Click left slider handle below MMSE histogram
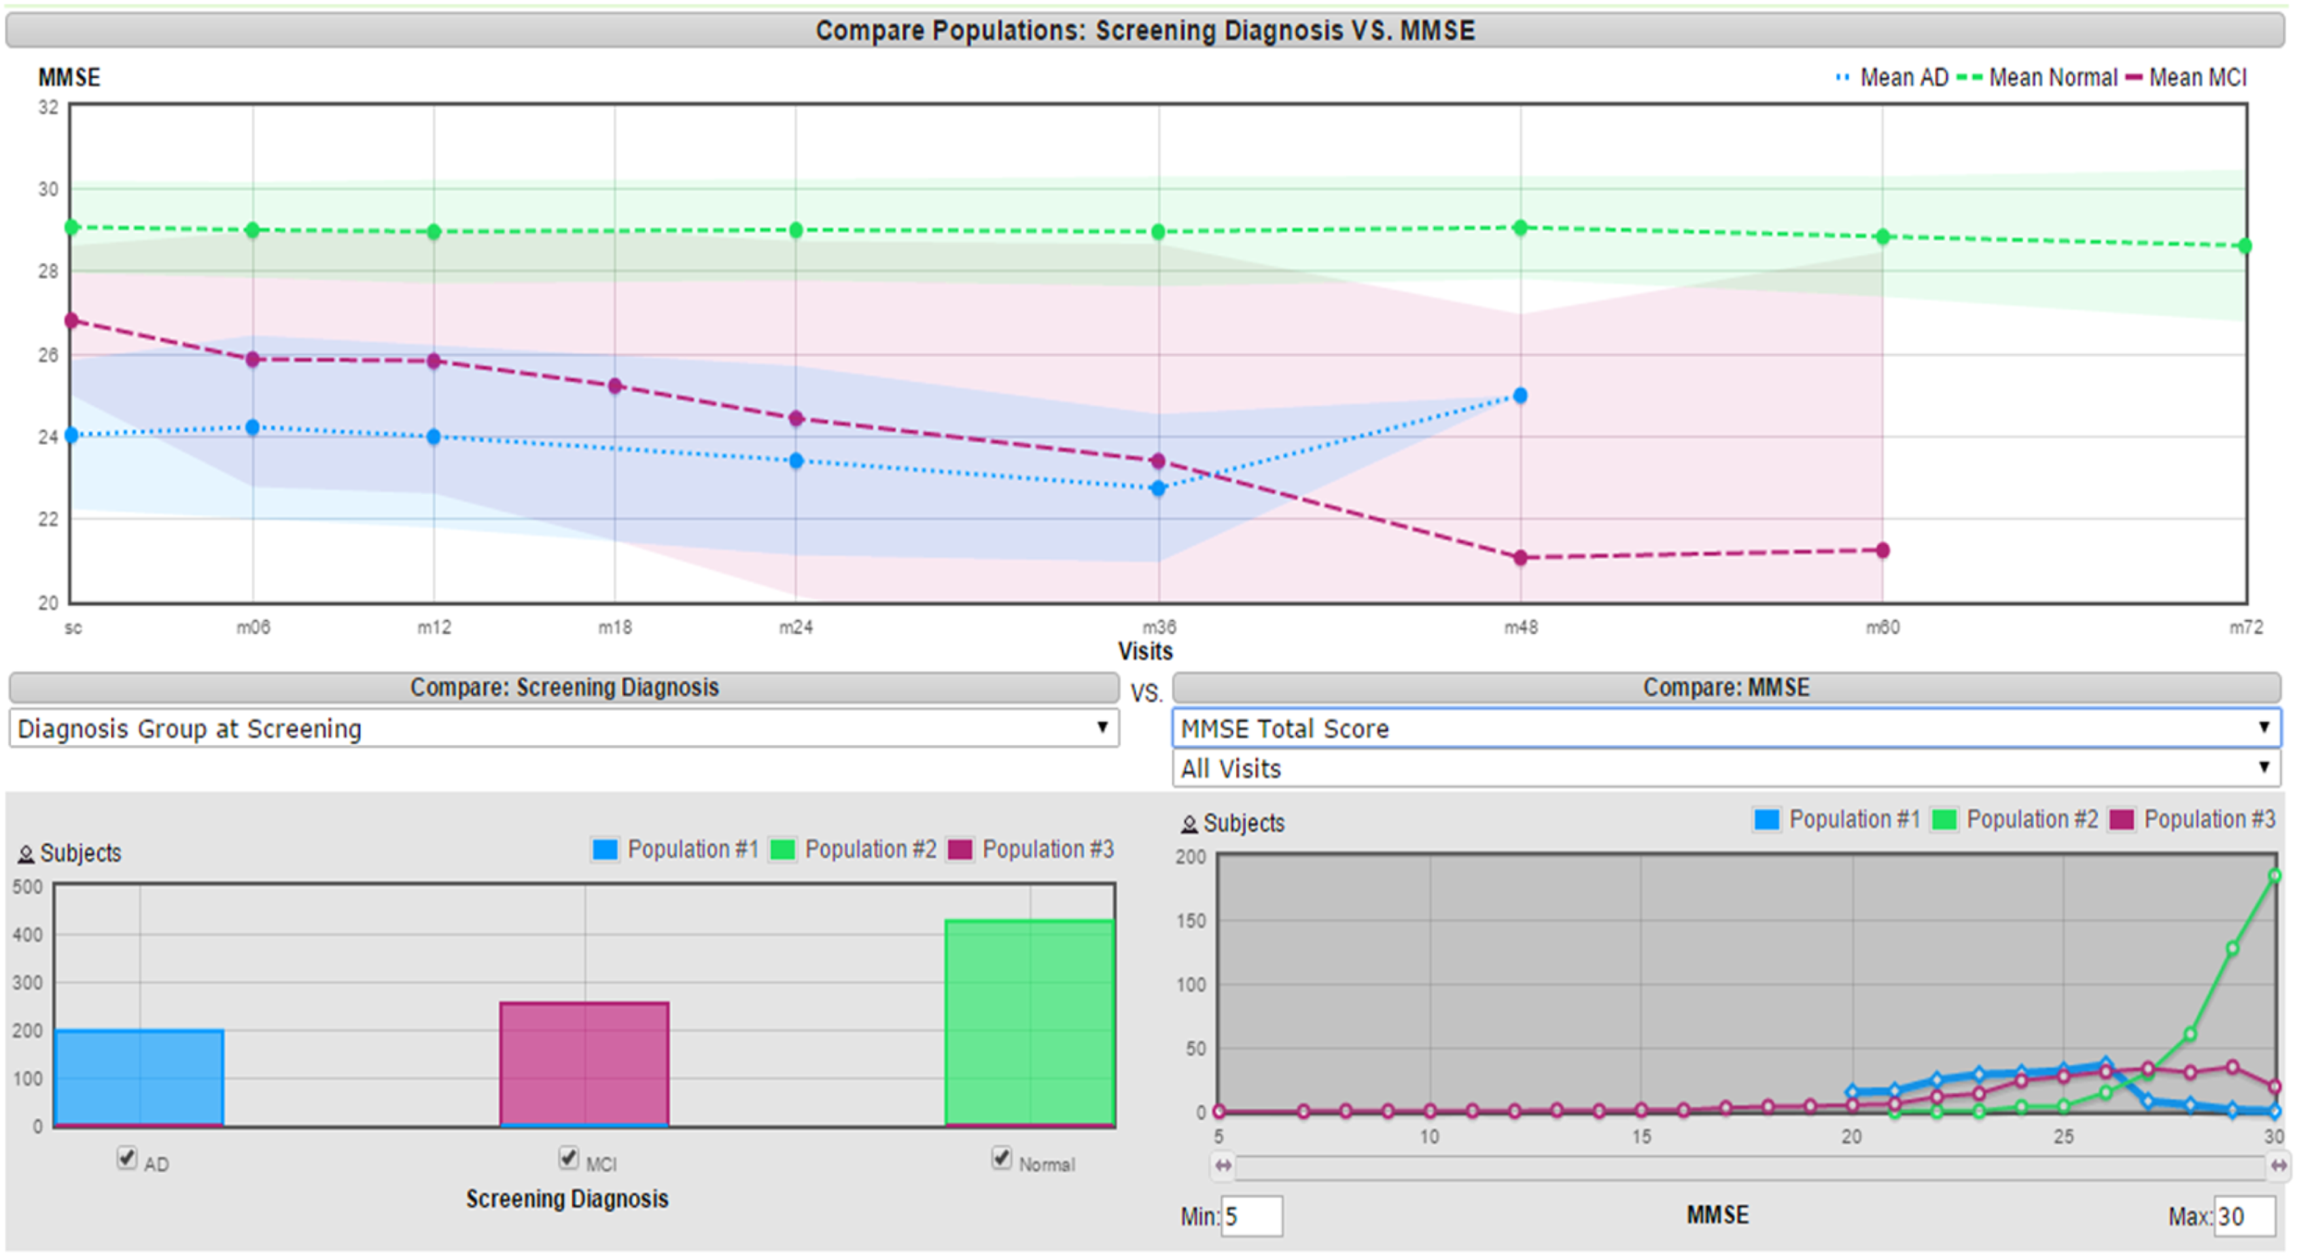The image size is (2297, 1256). point(1223,1165)
